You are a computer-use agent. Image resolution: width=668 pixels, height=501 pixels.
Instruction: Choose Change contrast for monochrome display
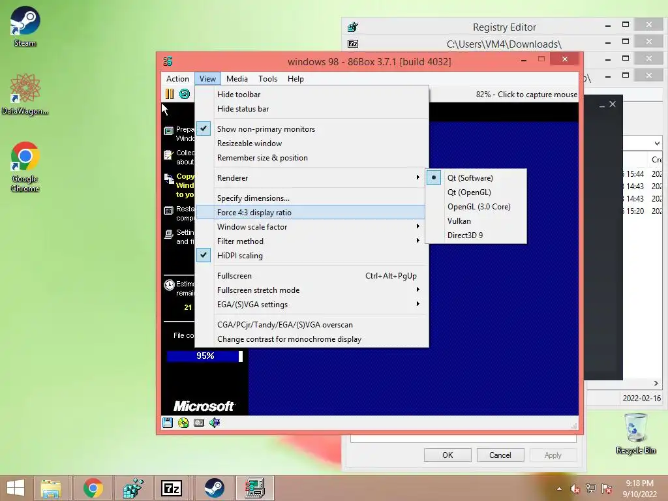pos(312,339)
